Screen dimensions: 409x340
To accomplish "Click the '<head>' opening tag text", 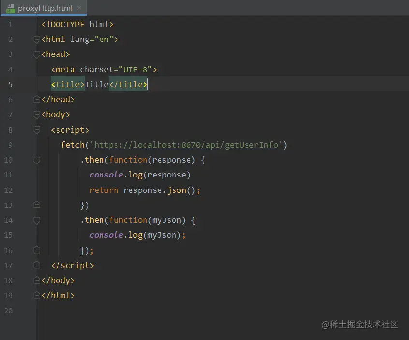I will pos(56,54).
